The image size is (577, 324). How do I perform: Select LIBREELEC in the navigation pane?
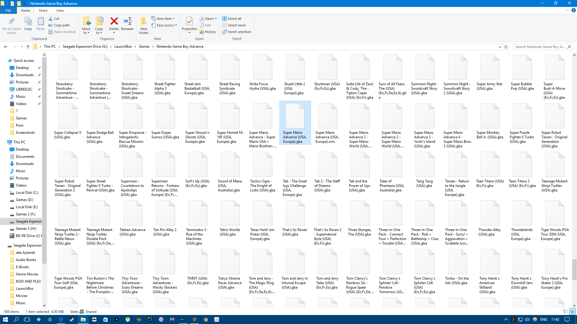click(x=24, y=89)
